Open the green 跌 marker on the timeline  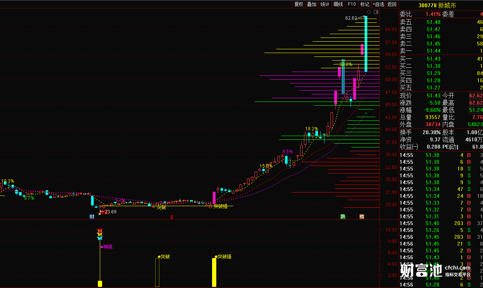click(343, 217)
